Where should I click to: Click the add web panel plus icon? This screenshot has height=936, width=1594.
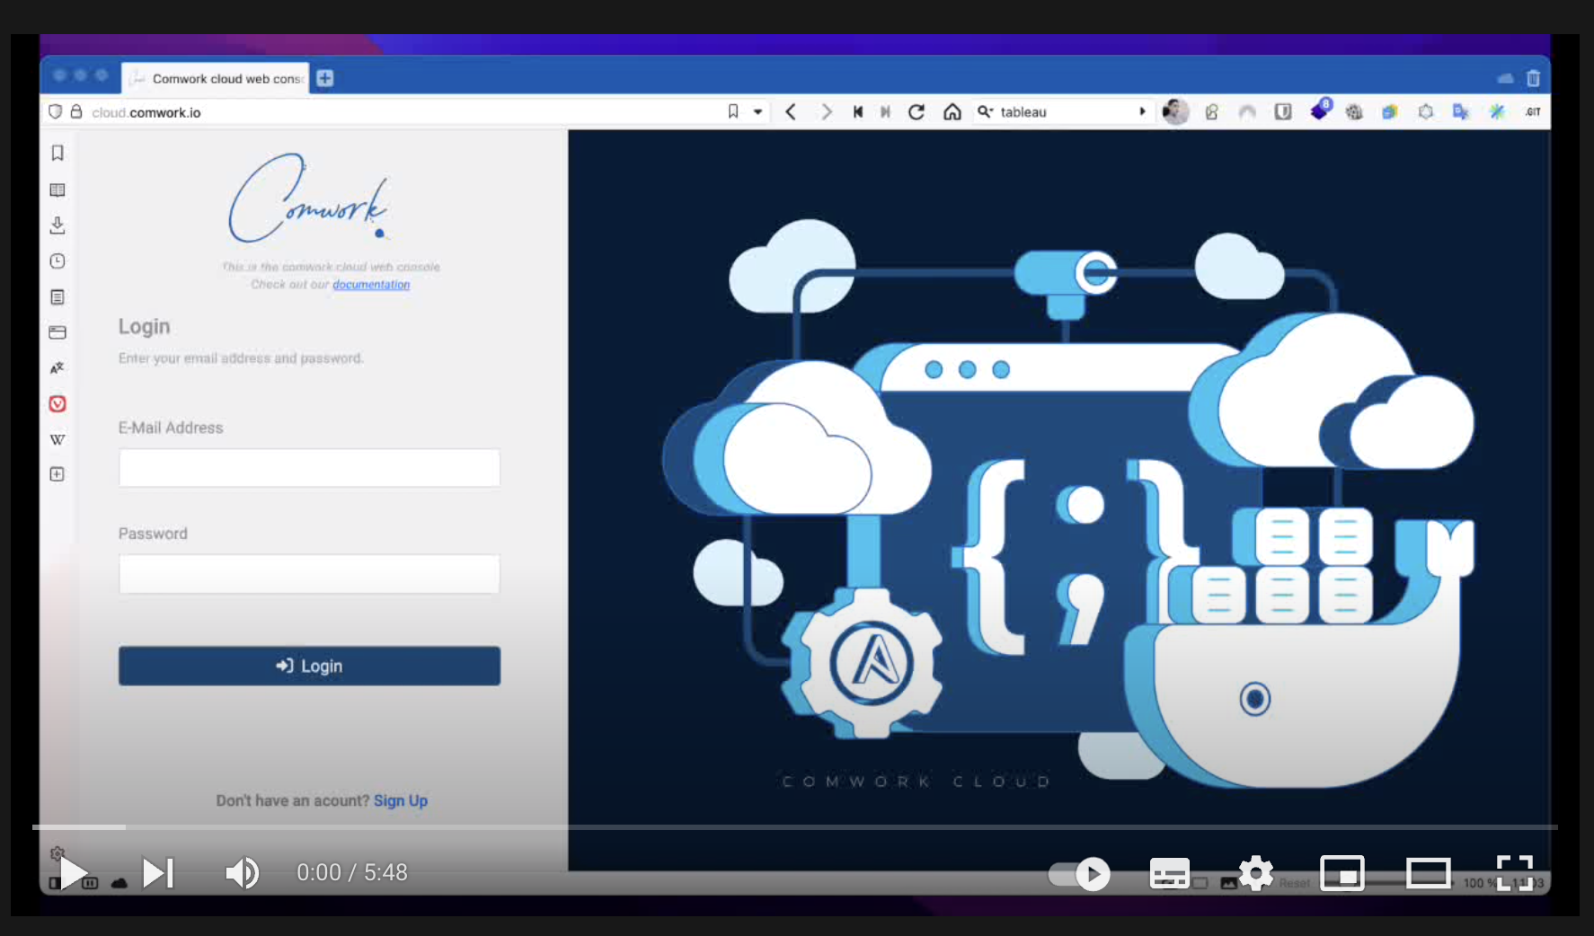[58, 474]
